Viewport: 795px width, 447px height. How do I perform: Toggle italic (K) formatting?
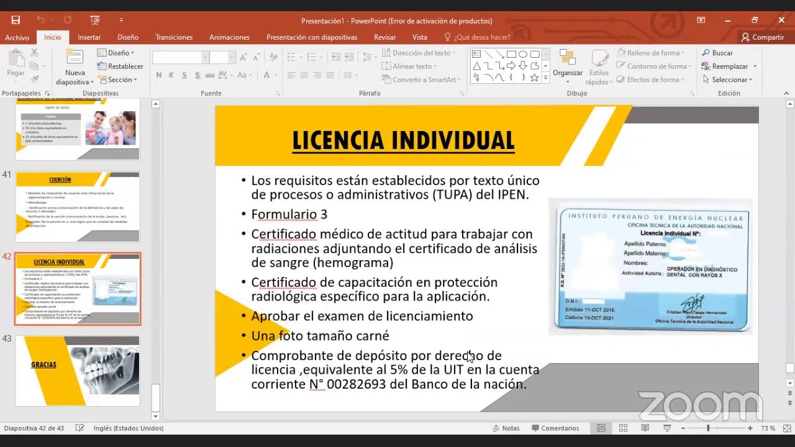pos(172,75)
